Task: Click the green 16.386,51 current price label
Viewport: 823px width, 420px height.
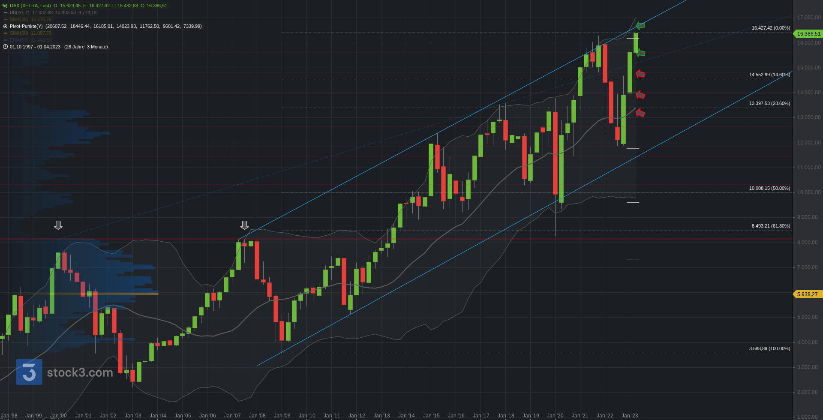Action: click(x=808, y=34)
